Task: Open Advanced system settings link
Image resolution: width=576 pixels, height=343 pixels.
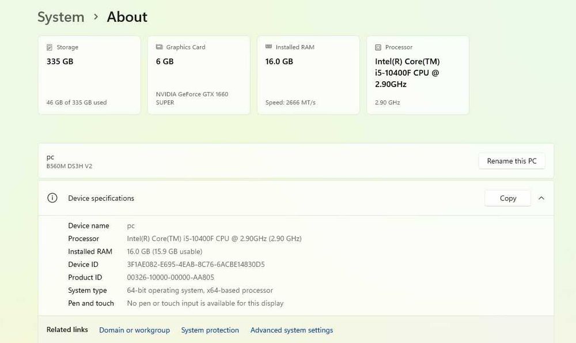Action: click(291, 330)
